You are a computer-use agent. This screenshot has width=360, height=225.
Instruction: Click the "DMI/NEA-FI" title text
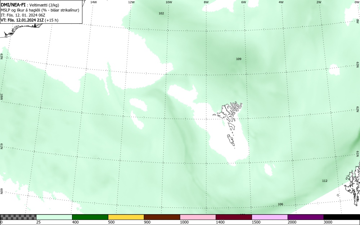tap(13, 5)
